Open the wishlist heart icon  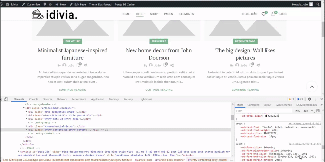coord(264,14)
